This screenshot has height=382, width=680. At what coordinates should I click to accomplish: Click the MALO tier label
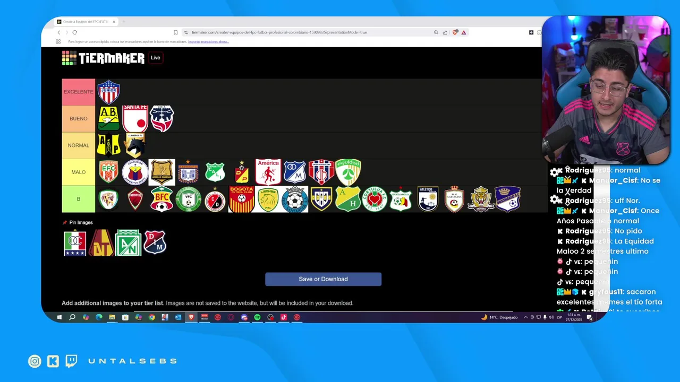[x=79, y=172]
